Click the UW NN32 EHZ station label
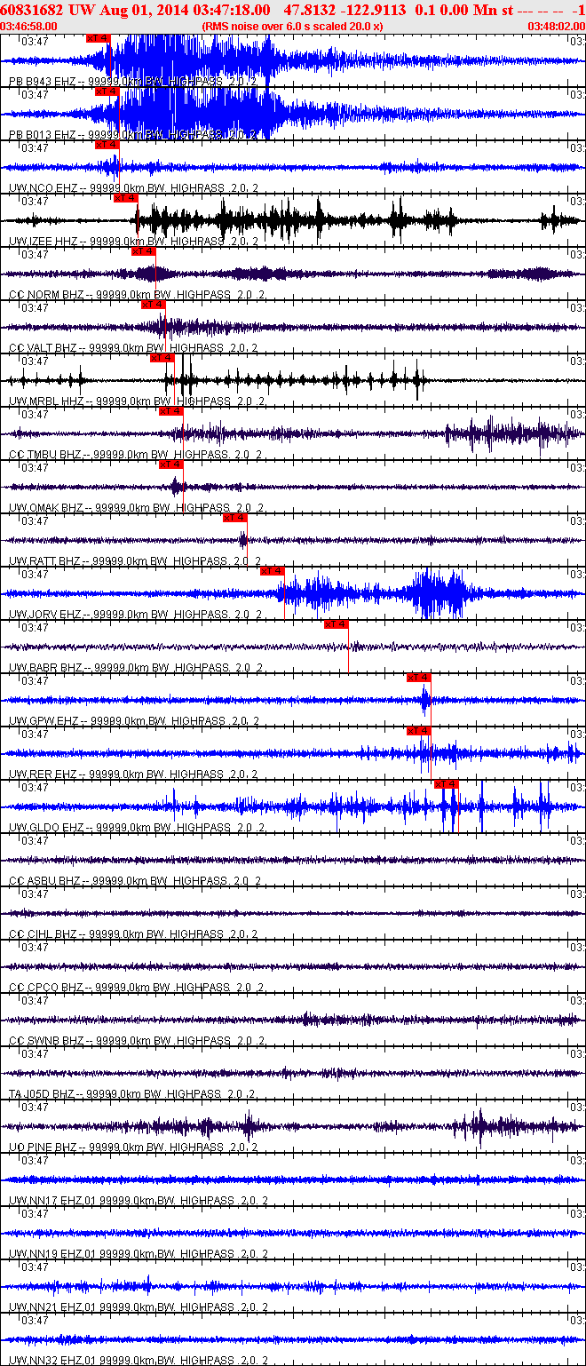The height and width of the screenshot is (1366, 586). pyautogui.click(x=139, y=1361)
